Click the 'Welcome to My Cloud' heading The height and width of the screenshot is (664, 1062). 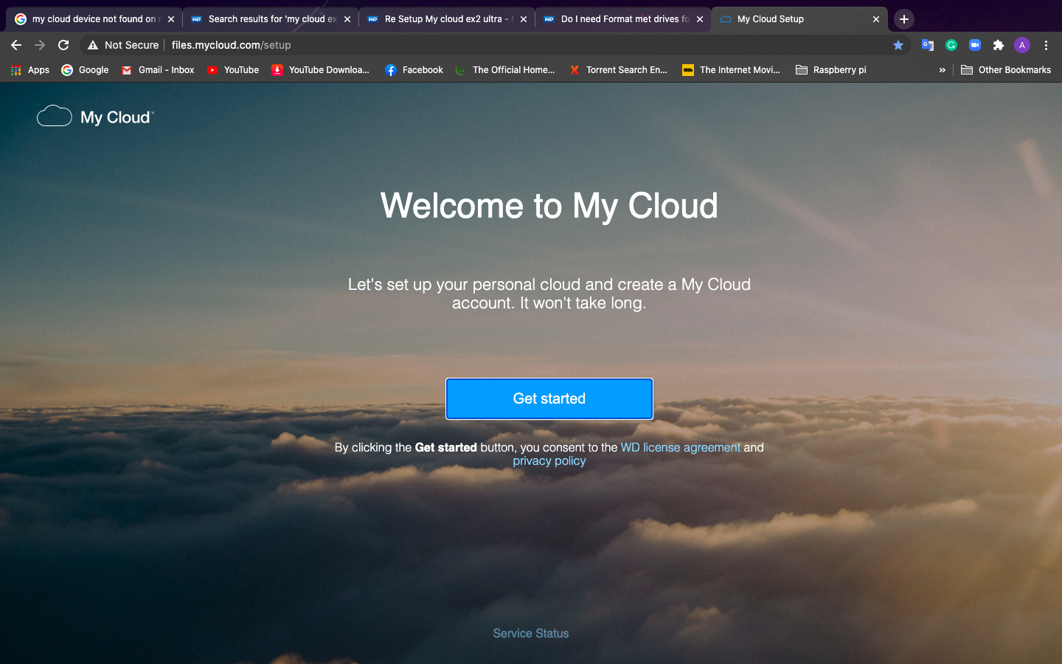(x=549, y=206)
